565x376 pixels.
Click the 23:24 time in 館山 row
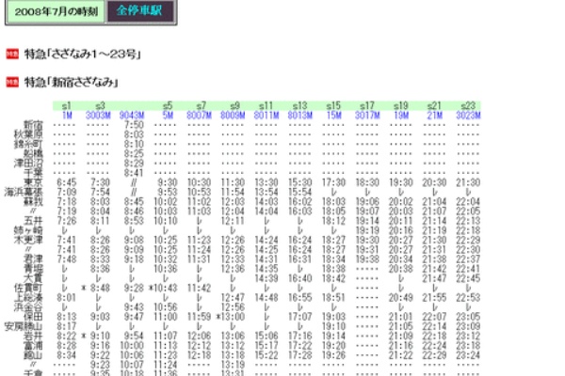[x=468, y=355]
